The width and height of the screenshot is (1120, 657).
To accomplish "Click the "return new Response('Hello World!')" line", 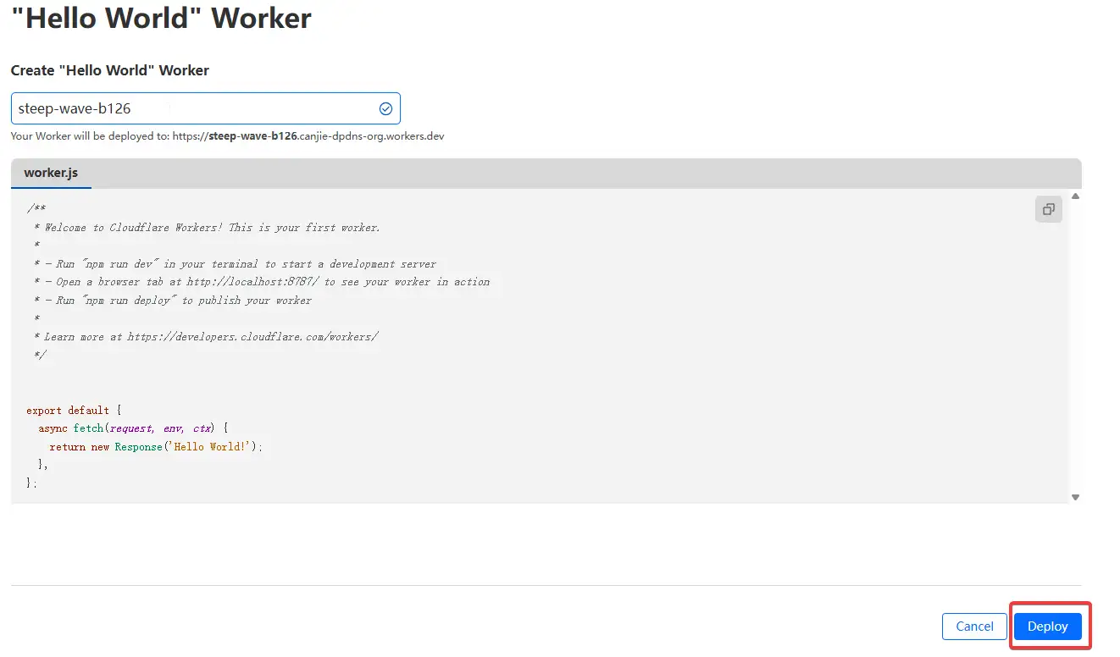I will coord(157,446).
